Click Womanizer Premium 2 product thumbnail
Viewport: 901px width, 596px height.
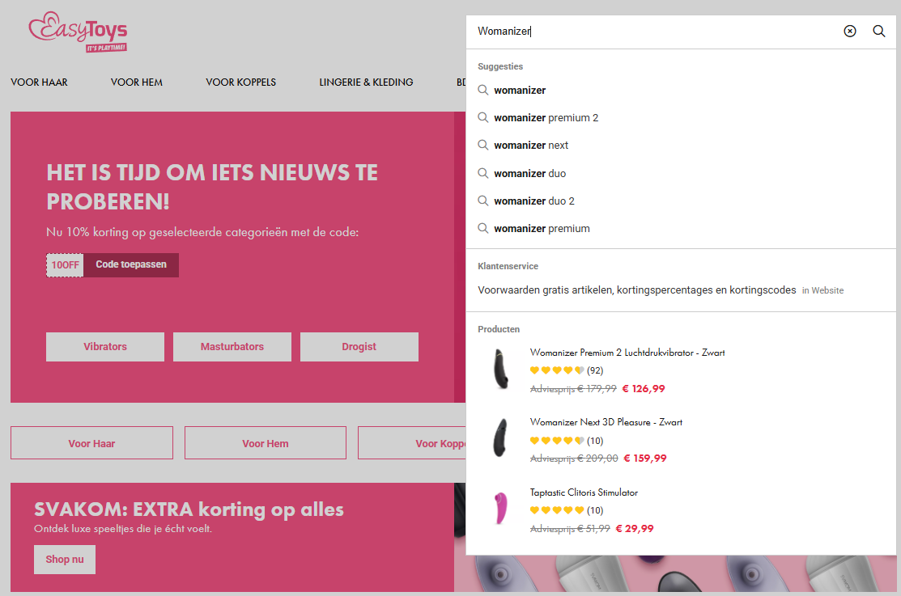[500, 370]
